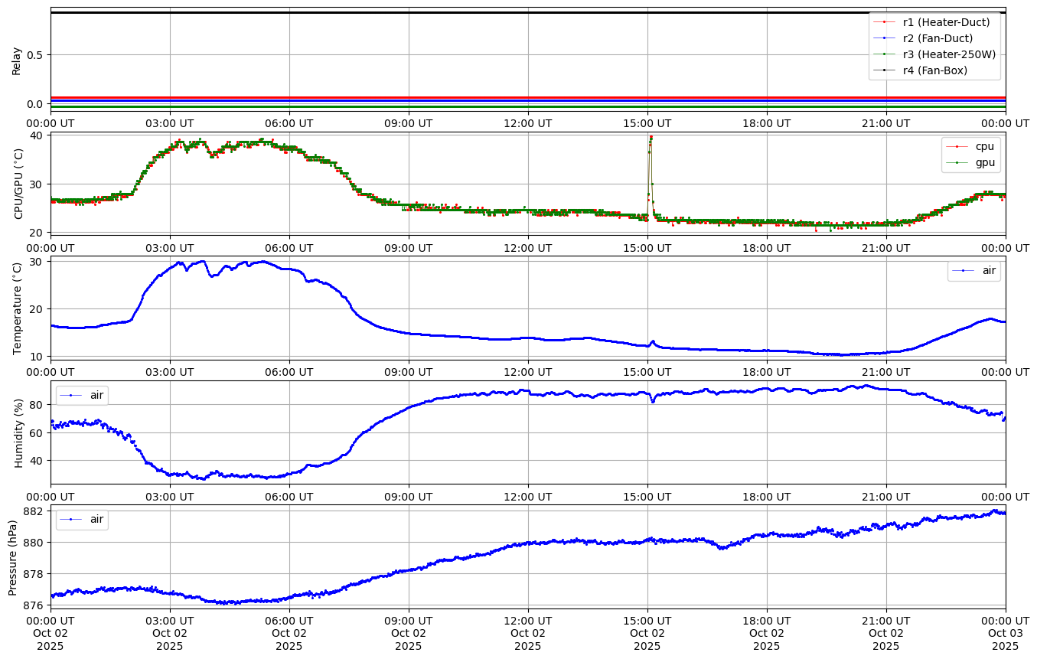Click the r1 (Heater-Duct) red legend marker
1037x659 pixels.
click(884, 22)
